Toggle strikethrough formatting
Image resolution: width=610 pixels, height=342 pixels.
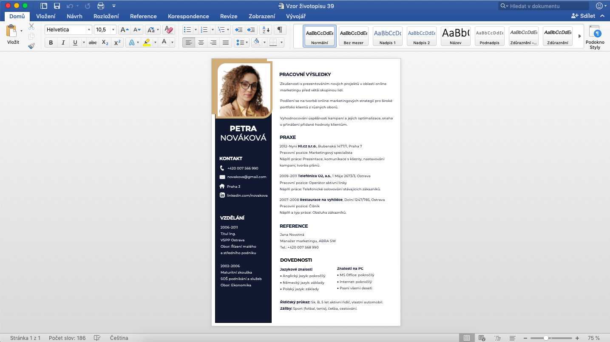point(92,42)
